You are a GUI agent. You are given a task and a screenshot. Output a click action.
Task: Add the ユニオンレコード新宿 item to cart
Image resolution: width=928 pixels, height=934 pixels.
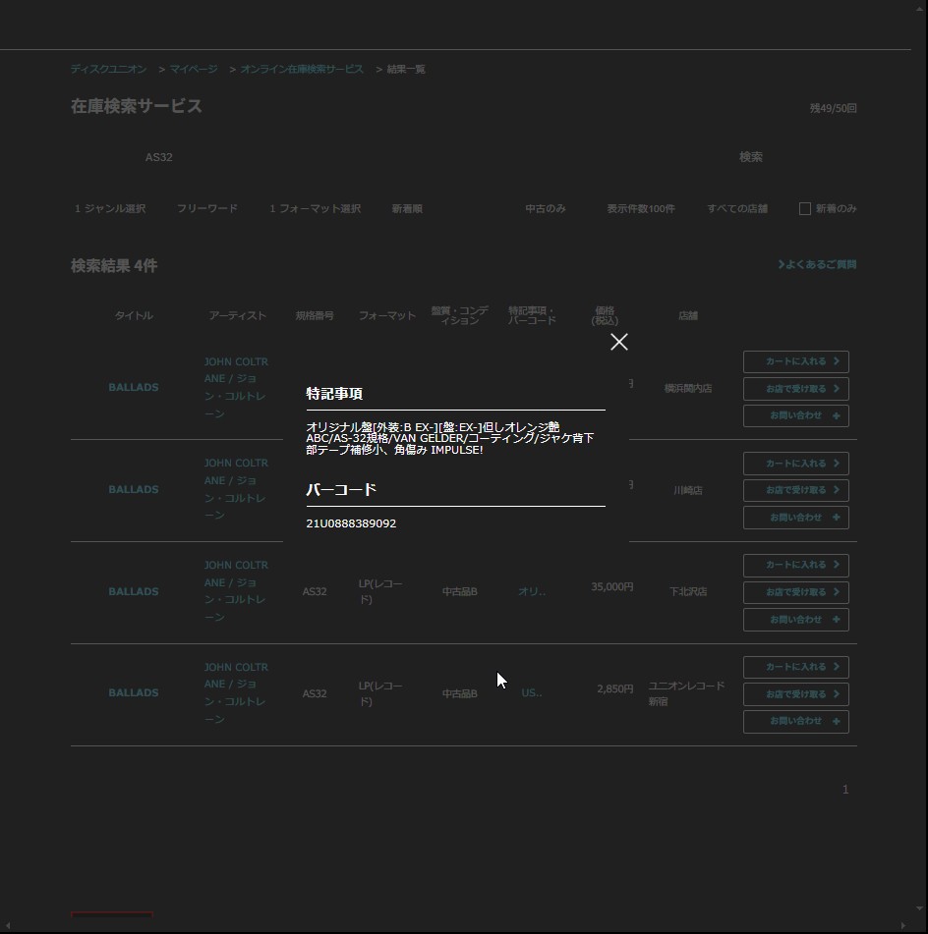point(795,667)
